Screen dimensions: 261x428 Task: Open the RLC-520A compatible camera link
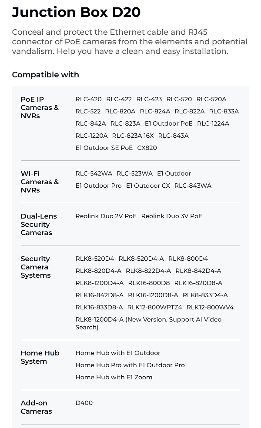click(x=211, y=99)
